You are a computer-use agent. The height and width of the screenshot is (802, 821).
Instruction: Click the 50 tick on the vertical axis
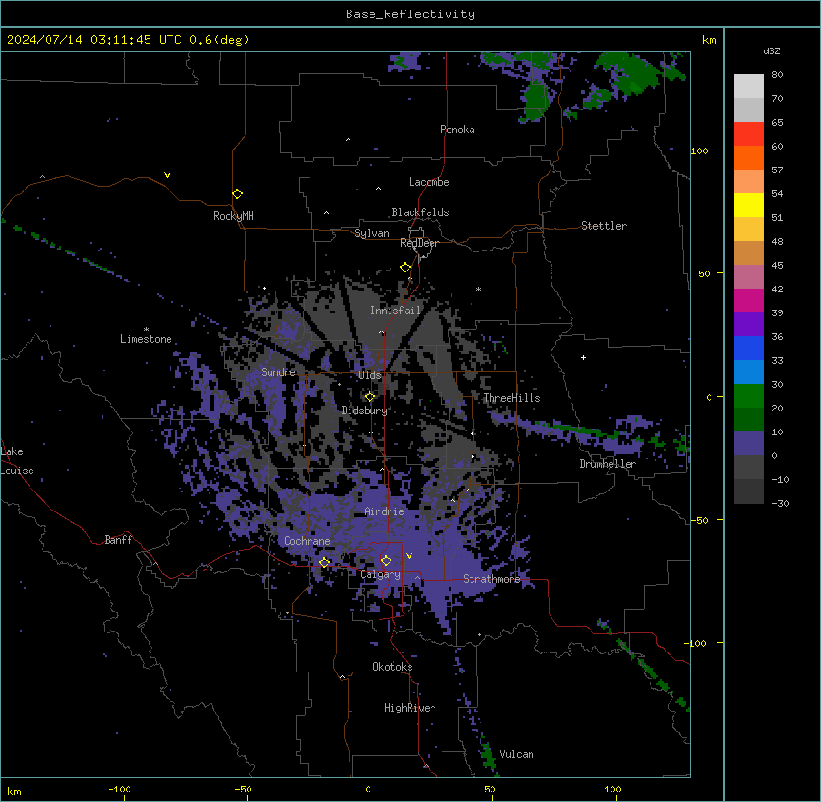[704, 273]
